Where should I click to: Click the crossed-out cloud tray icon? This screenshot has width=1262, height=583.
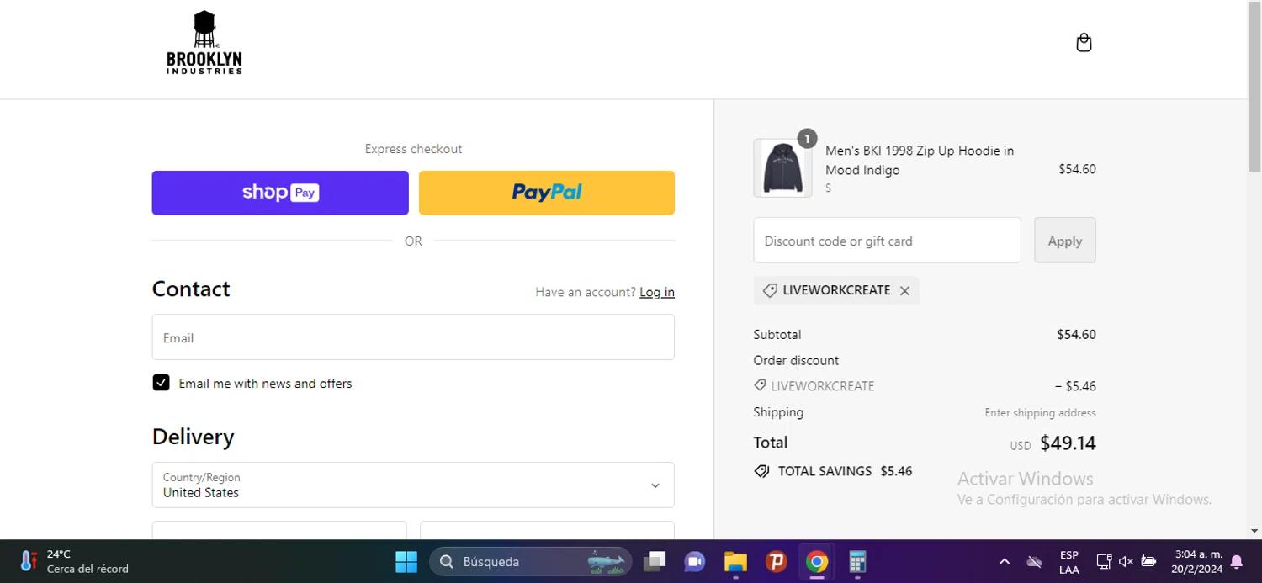click(1035, 561)
